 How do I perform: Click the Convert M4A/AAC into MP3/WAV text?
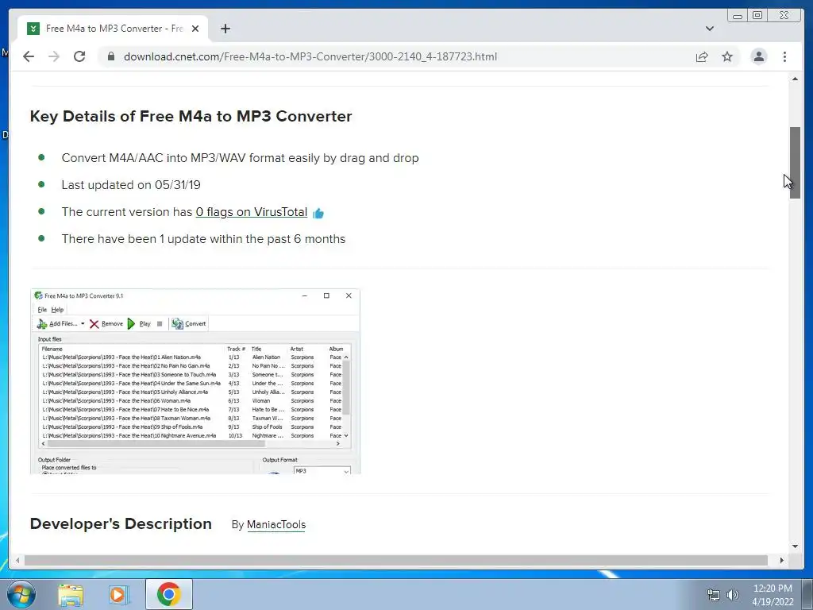(240, 158)
